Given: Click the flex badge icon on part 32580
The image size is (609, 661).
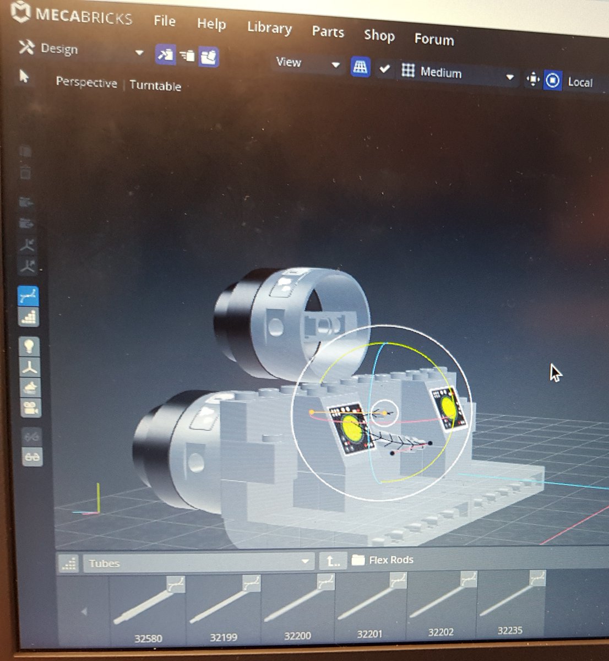Looking at the screenshot, I should 176,584.
